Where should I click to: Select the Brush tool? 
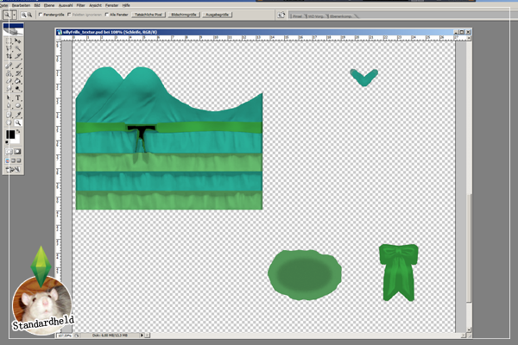point(18,66)
